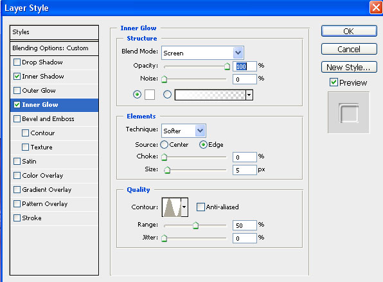Click the Range slider handle
The image size is (383, 282).
click(x=195, y=225)
